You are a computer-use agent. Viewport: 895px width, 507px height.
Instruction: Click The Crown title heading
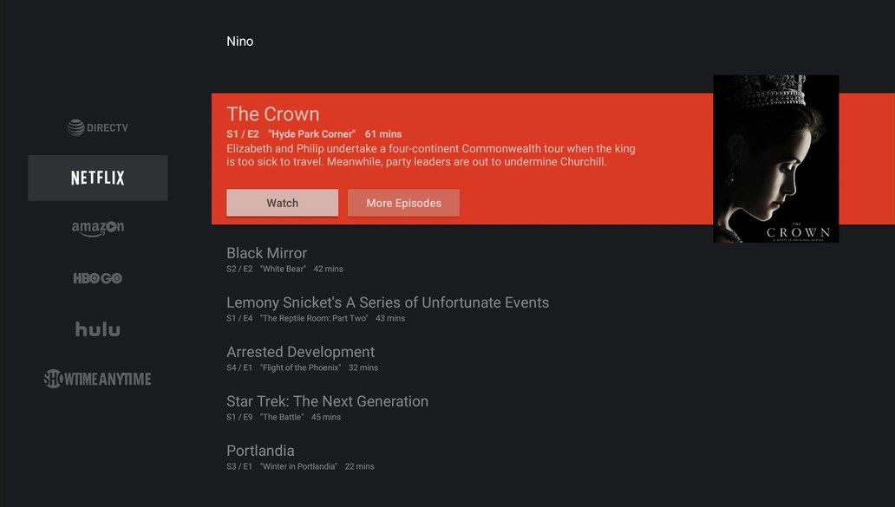(272, 114)
